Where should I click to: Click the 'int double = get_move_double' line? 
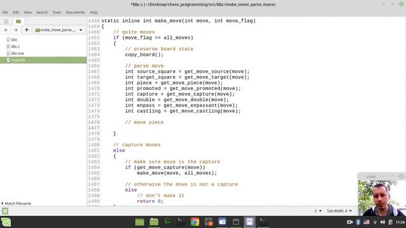point(177,100)
